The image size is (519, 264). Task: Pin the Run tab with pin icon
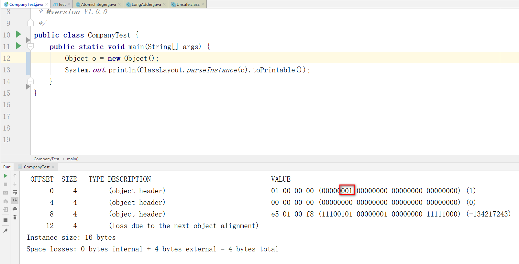[6, 231]
